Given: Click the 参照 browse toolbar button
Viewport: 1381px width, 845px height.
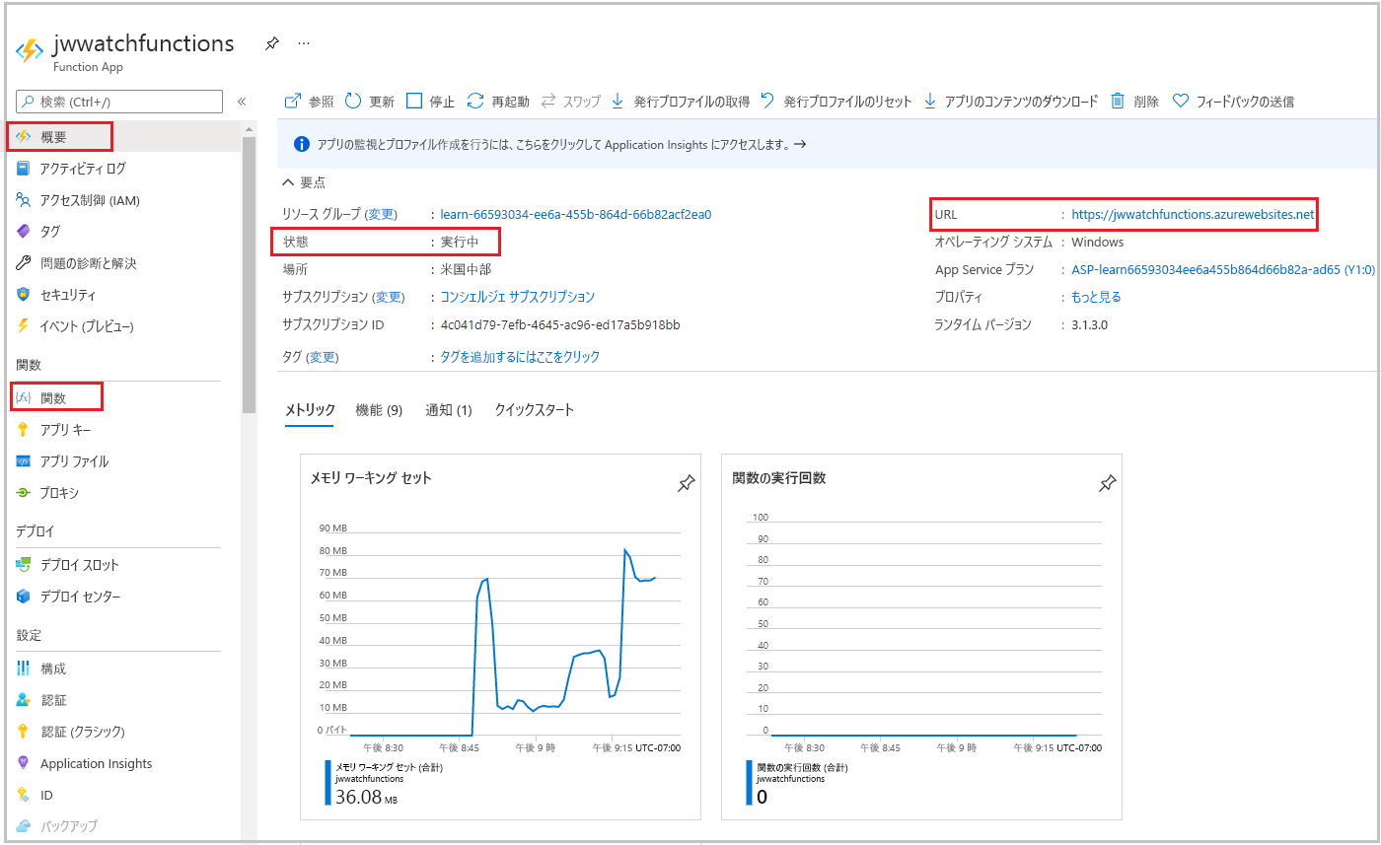Looking at the screenshot, I should [x=309, y=102].
